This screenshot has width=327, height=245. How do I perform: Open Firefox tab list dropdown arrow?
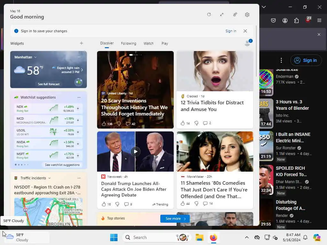coord(264,7)
